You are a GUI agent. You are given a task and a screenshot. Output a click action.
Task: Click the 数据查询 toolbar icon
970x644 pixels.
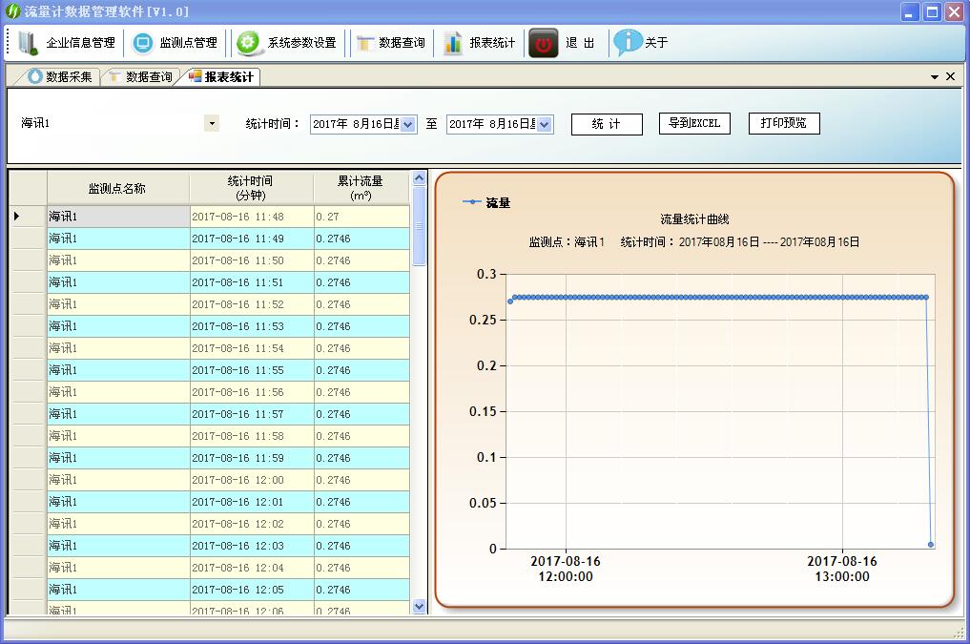click(x=365, y=43)
